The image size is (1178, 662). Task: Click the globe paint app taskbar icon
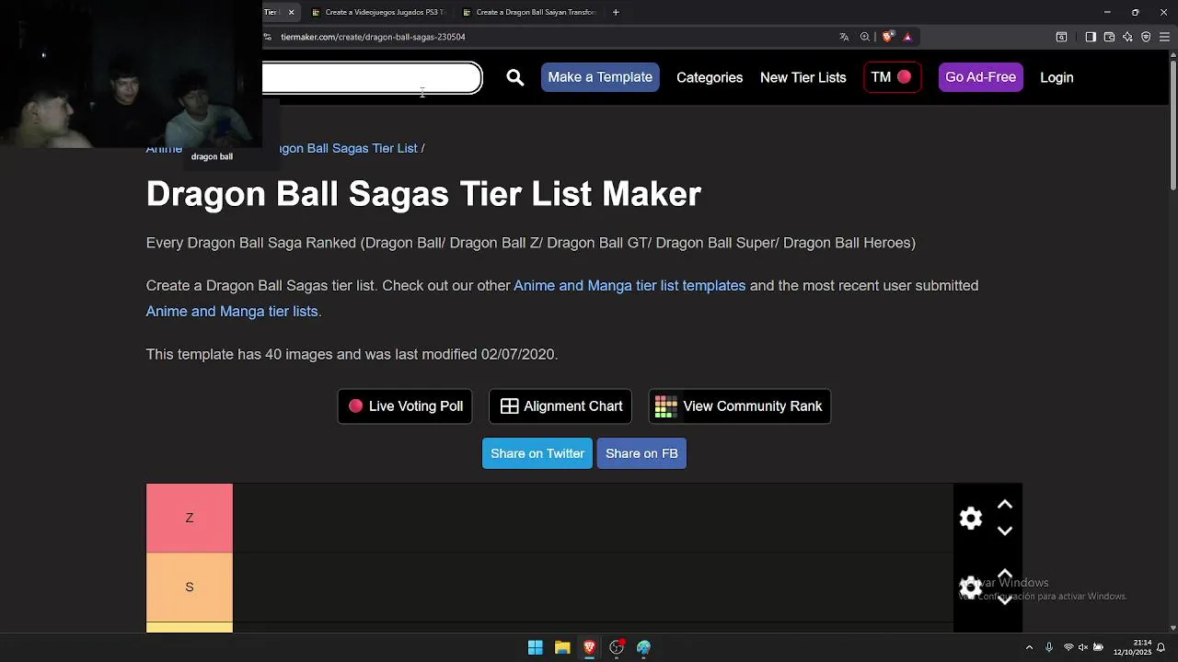[643, 647]
